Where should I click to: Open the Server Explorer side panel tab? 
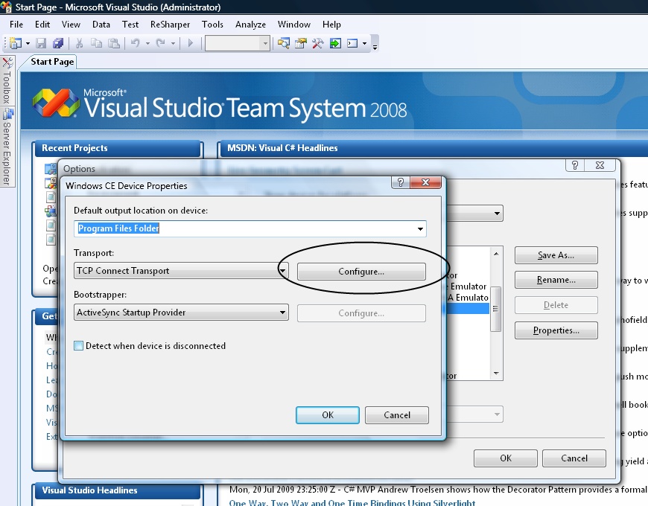[x=7, y=147]
